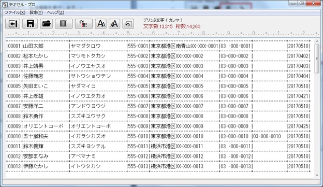The height and width of the screenshot is (187, 323).
Task: Click the vertical scrollbar thumb
Action: point(317,59)
